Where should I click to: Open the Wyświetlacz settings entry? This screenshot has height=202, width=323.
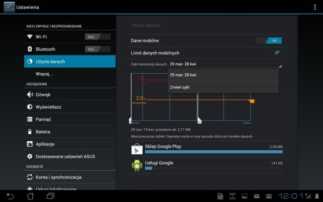(x=70, y=107)
